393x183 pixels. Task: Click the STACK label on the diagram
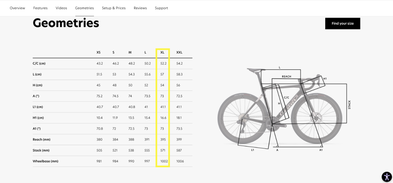pyautogui.click(x=349, y=105)
